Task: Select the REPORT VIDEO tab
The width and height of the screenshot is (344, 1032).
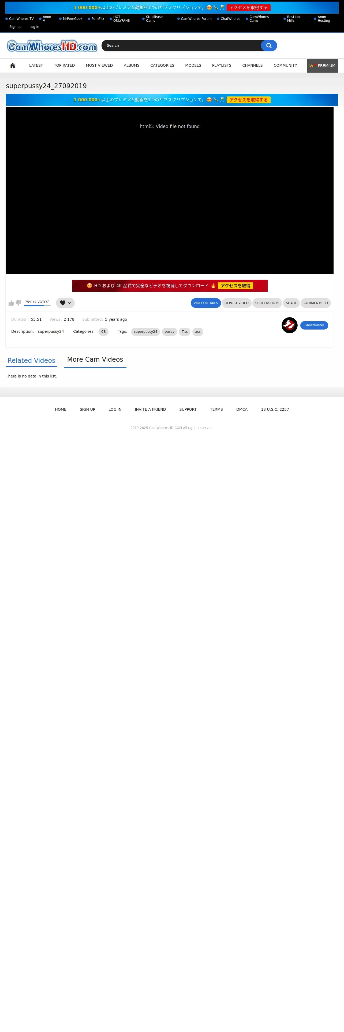Action: pos(236,303)
